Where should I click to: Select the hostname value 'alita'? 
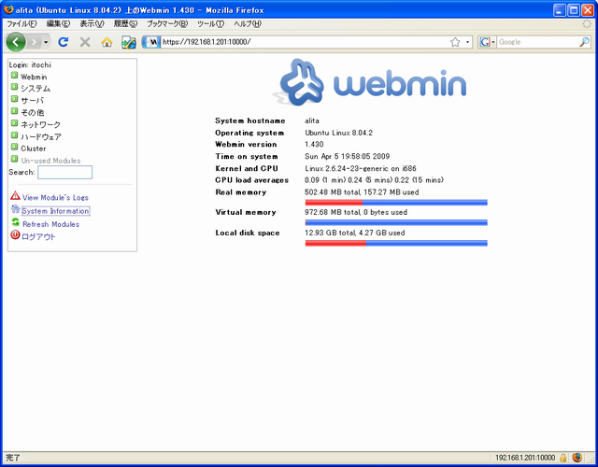pos(312,120)
